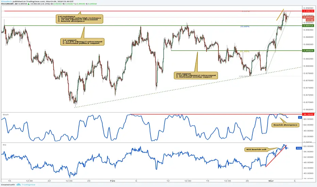Click the 26 date label on the time axis
Image resolution: width=317 pixels, height=187 pixels.
click(x=247, y=181)
